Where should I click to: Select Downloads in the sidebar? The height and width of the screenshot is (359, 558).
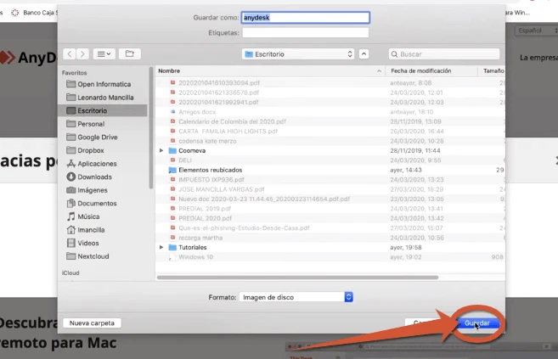click(94, 177)
